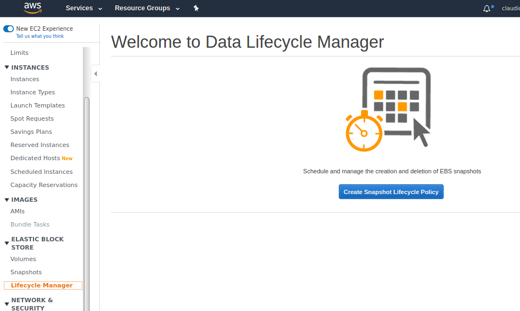Click the AWS logo home icon
Image resolution: width=520 pixels, height=311 pixels.
tap(32, 8)
